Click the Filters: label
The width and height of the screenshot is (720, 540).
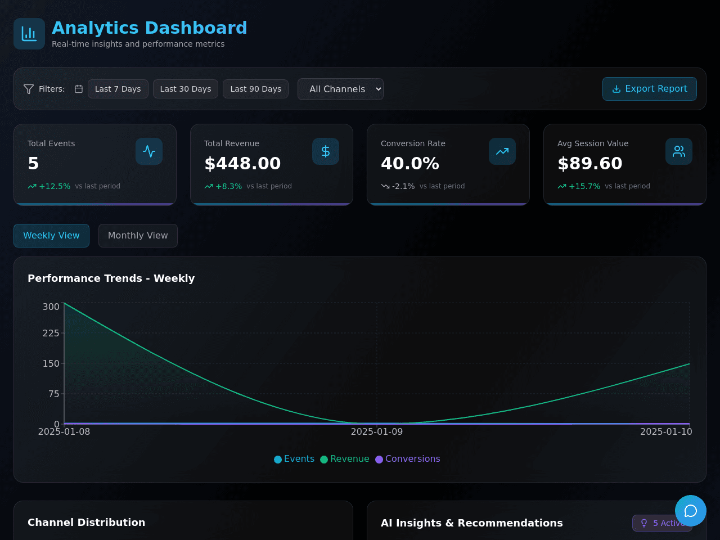52,89
